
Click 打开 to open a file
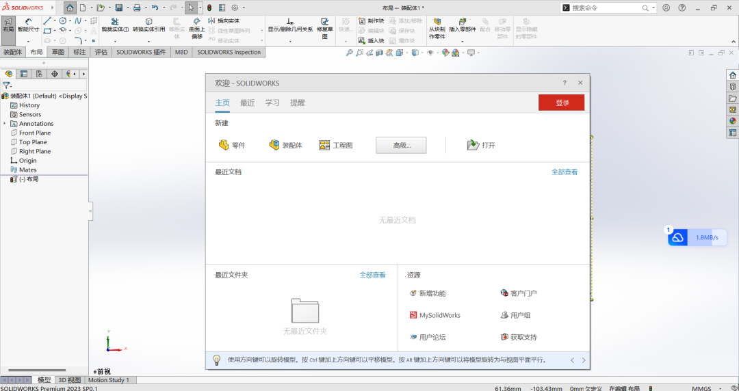[481, 145]
